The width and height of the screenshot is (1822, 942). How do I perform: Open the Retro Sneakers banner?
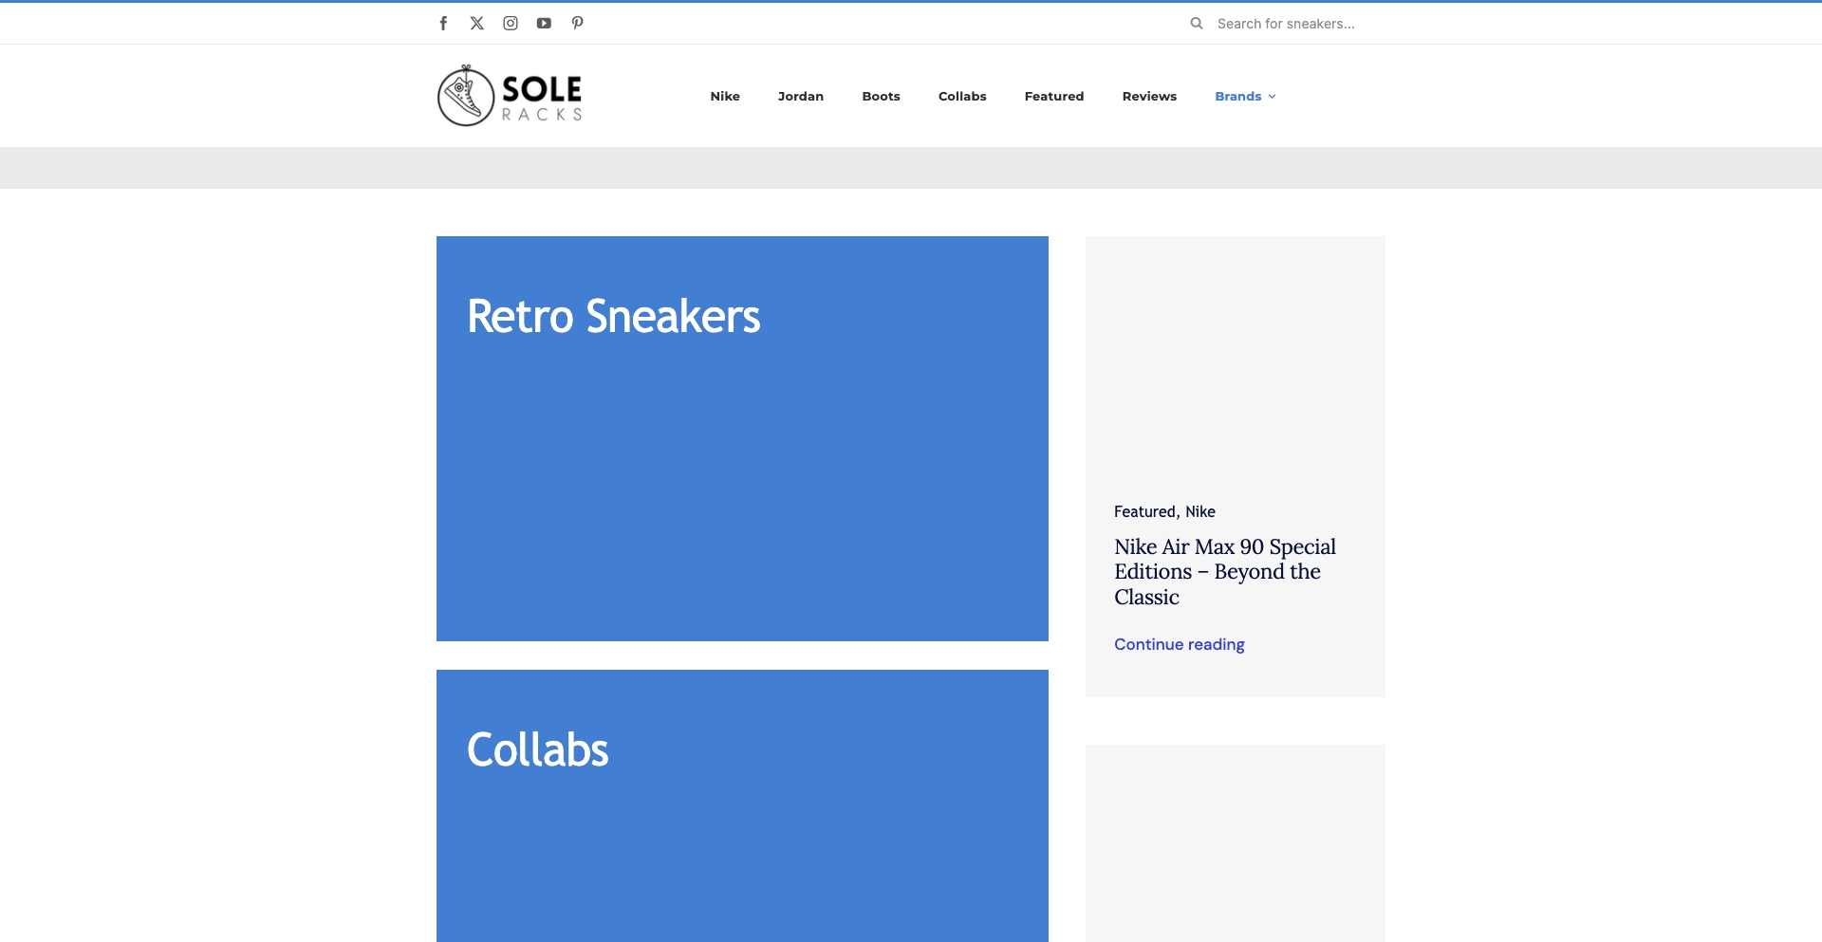coord(742,437)
